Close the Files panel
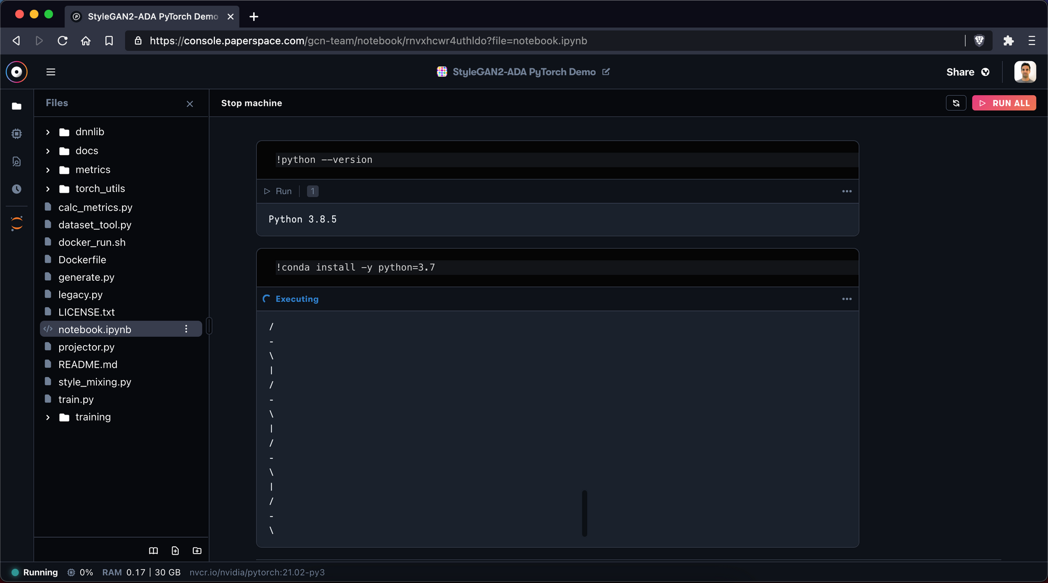This screenshot has width=1048, height=583. click(190, 104)
